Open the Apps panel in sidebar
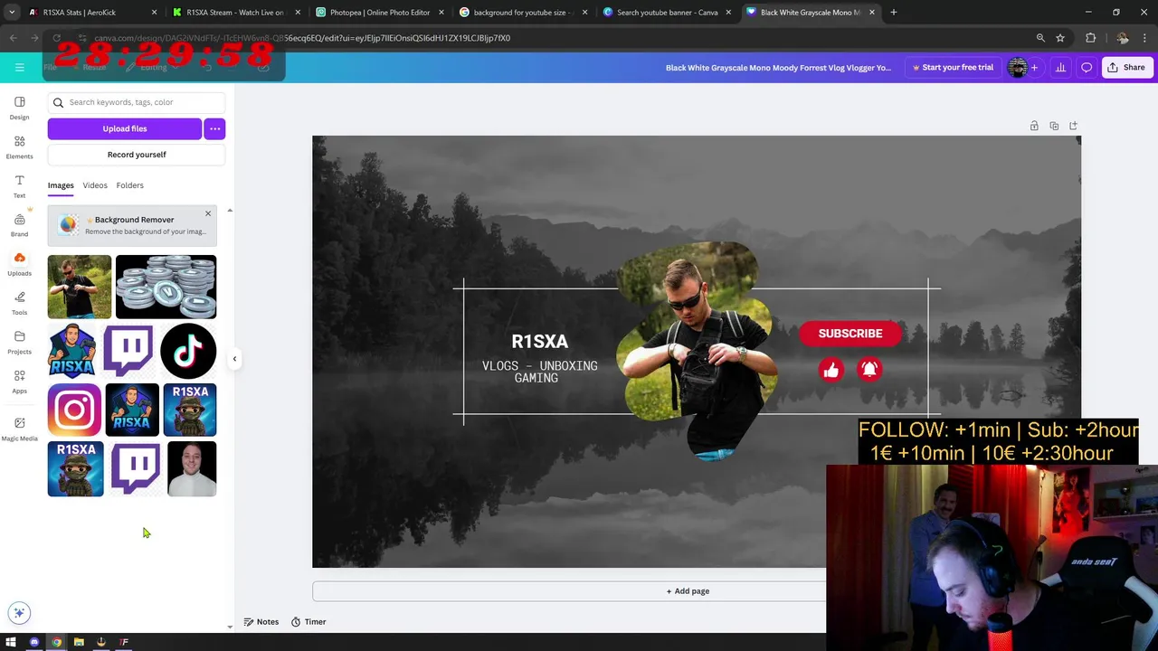The width and height of the screenshot is (1158, 651). [x=19, y=381]
